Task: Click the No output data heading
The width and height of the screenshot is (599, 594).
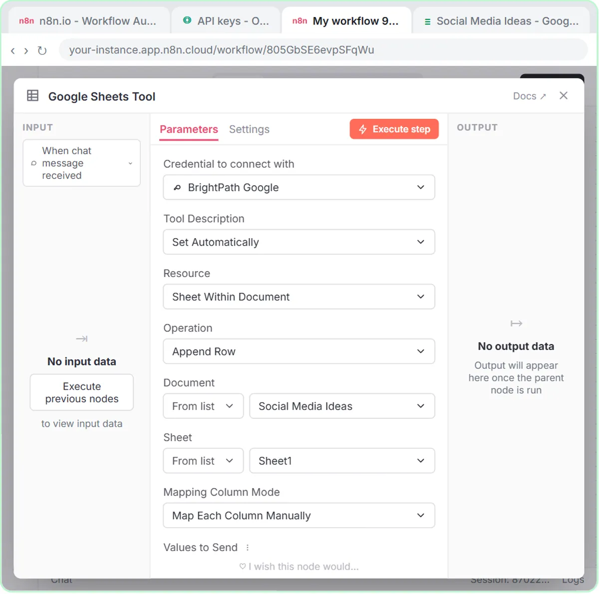Action: tap(516, 346)
